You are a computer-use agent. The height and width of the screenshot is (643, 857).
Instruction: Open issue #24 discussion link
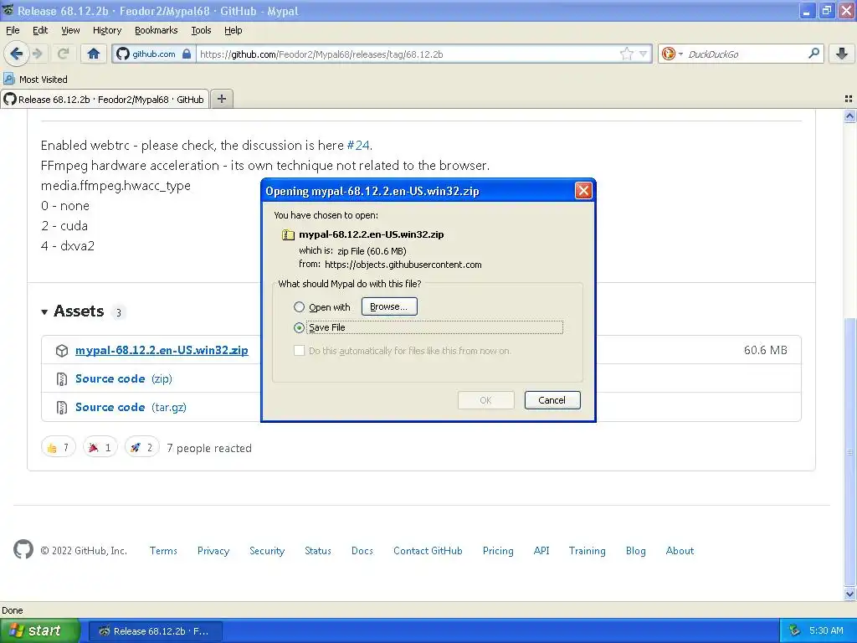tap(358, 146)
